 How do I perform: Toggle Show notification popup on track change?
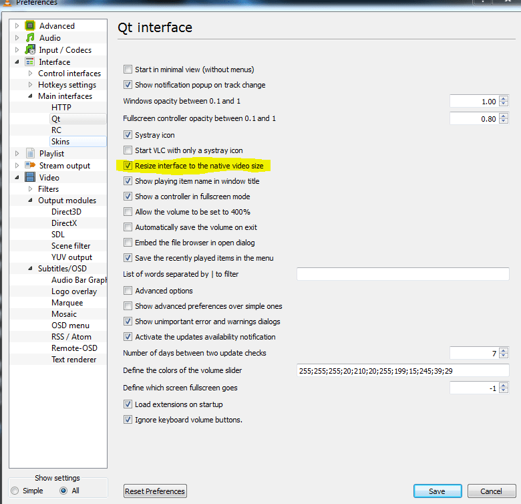[128, 85]
